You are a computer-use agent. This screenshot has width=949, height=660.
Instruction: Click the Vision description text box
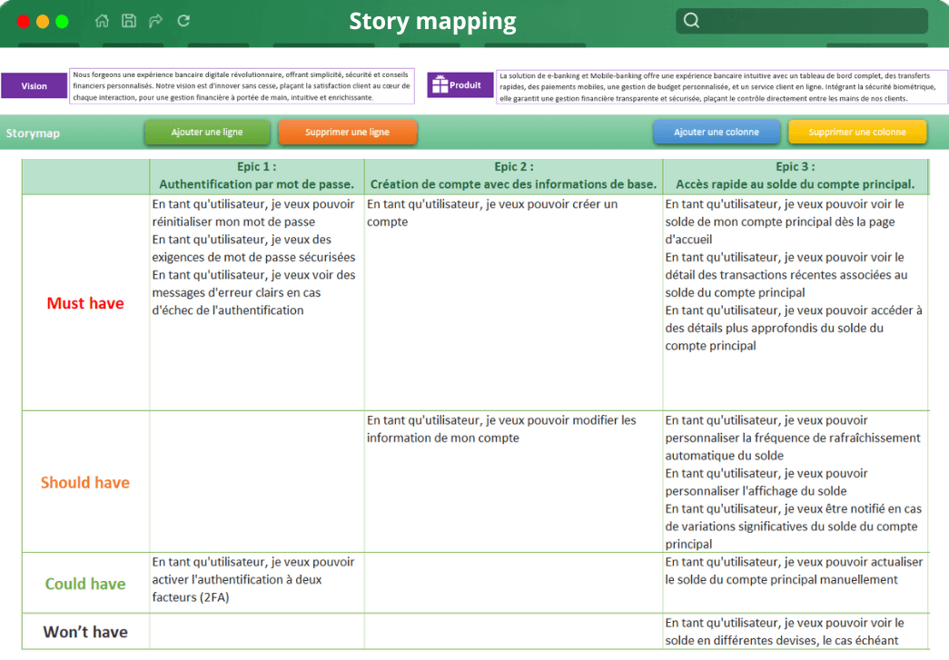click(241, 85)
